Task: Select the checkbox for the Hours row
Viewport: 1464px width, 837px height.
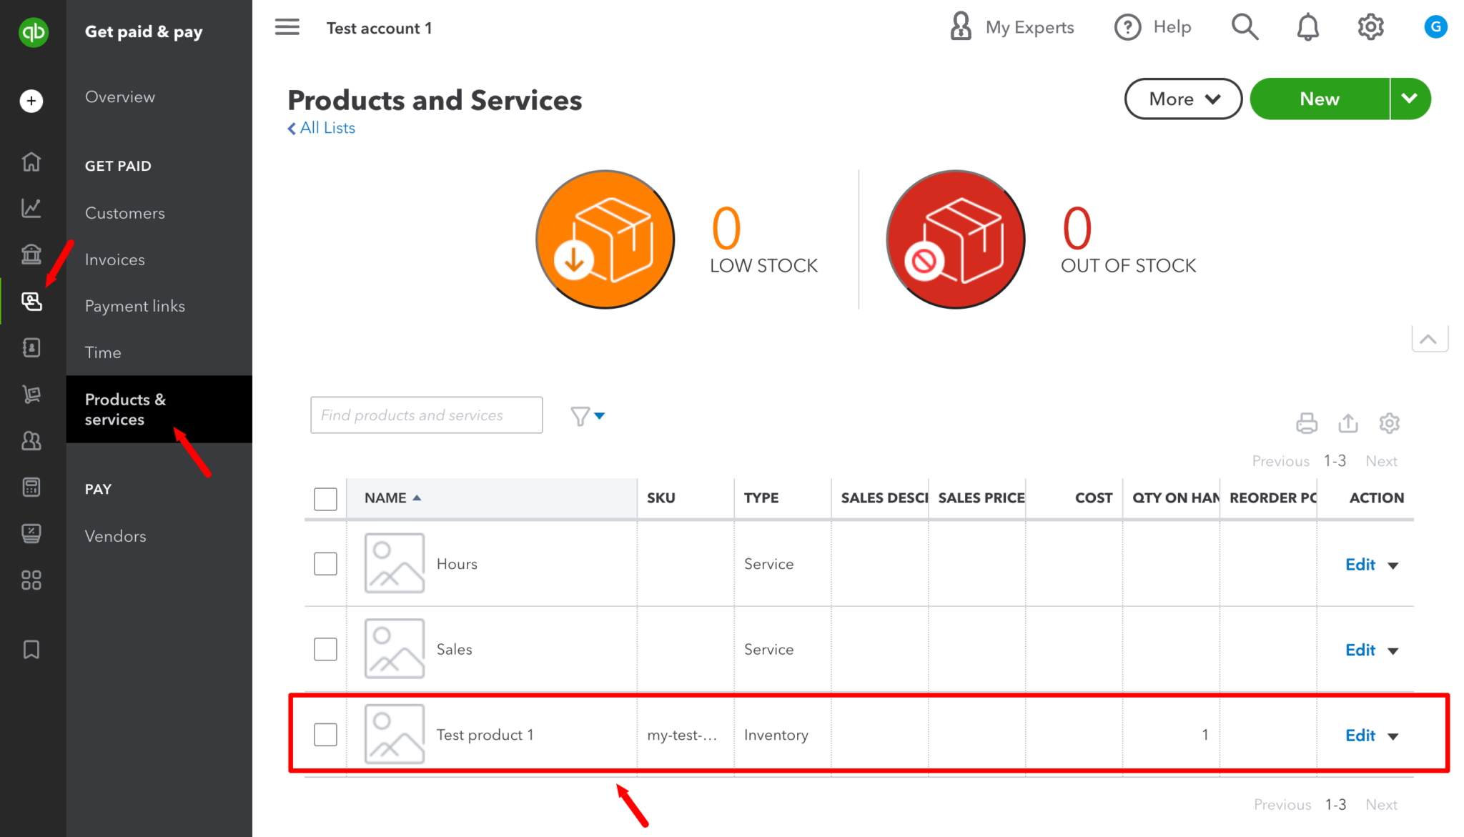Action: (325, 563)
